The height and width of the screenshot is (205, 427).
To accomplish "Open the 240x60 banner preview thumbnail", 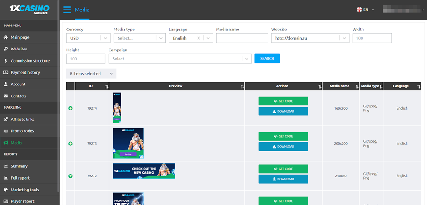I will pos(144,171).
